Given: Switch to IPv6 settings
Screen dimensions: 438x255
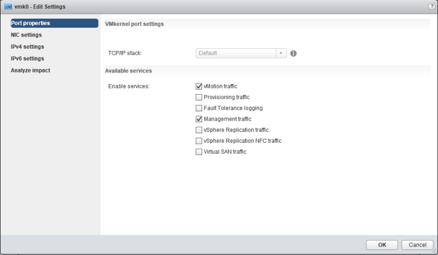Looking at the screenshot, I should pyautogui.click(x=28, y=58).
